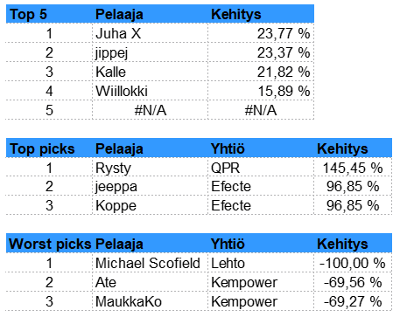Select Koppe's 'Efecte' company cell
This screenshot has width=400, height=317.
261,205
